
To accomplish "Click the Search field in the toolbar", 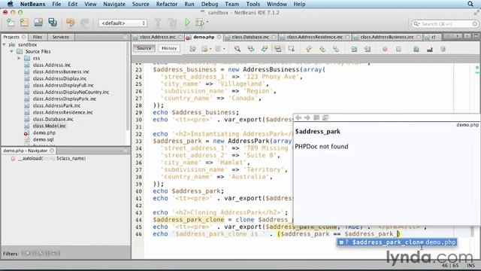I will 445,23.
